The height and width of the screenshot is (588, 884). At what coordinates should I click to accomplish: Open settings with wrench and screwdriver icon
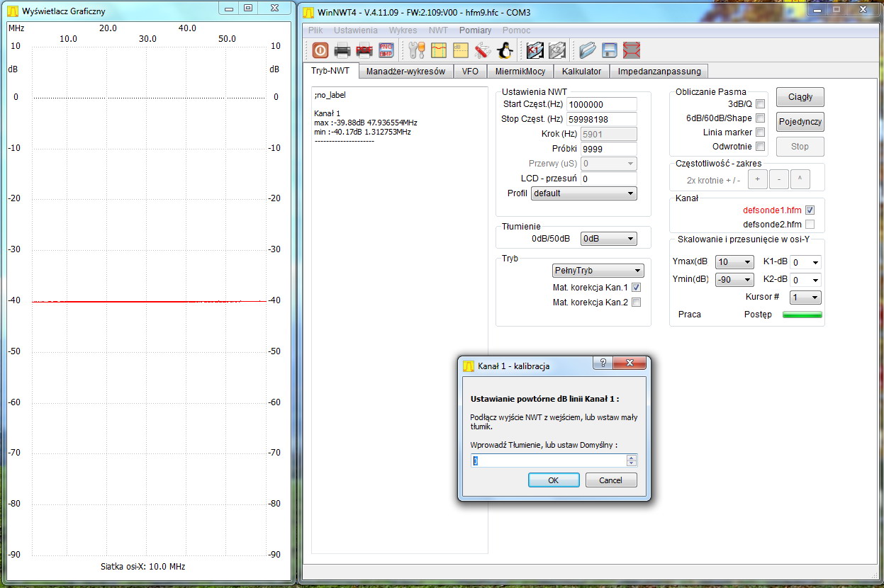pyautogui.click(x=417, y=50)
